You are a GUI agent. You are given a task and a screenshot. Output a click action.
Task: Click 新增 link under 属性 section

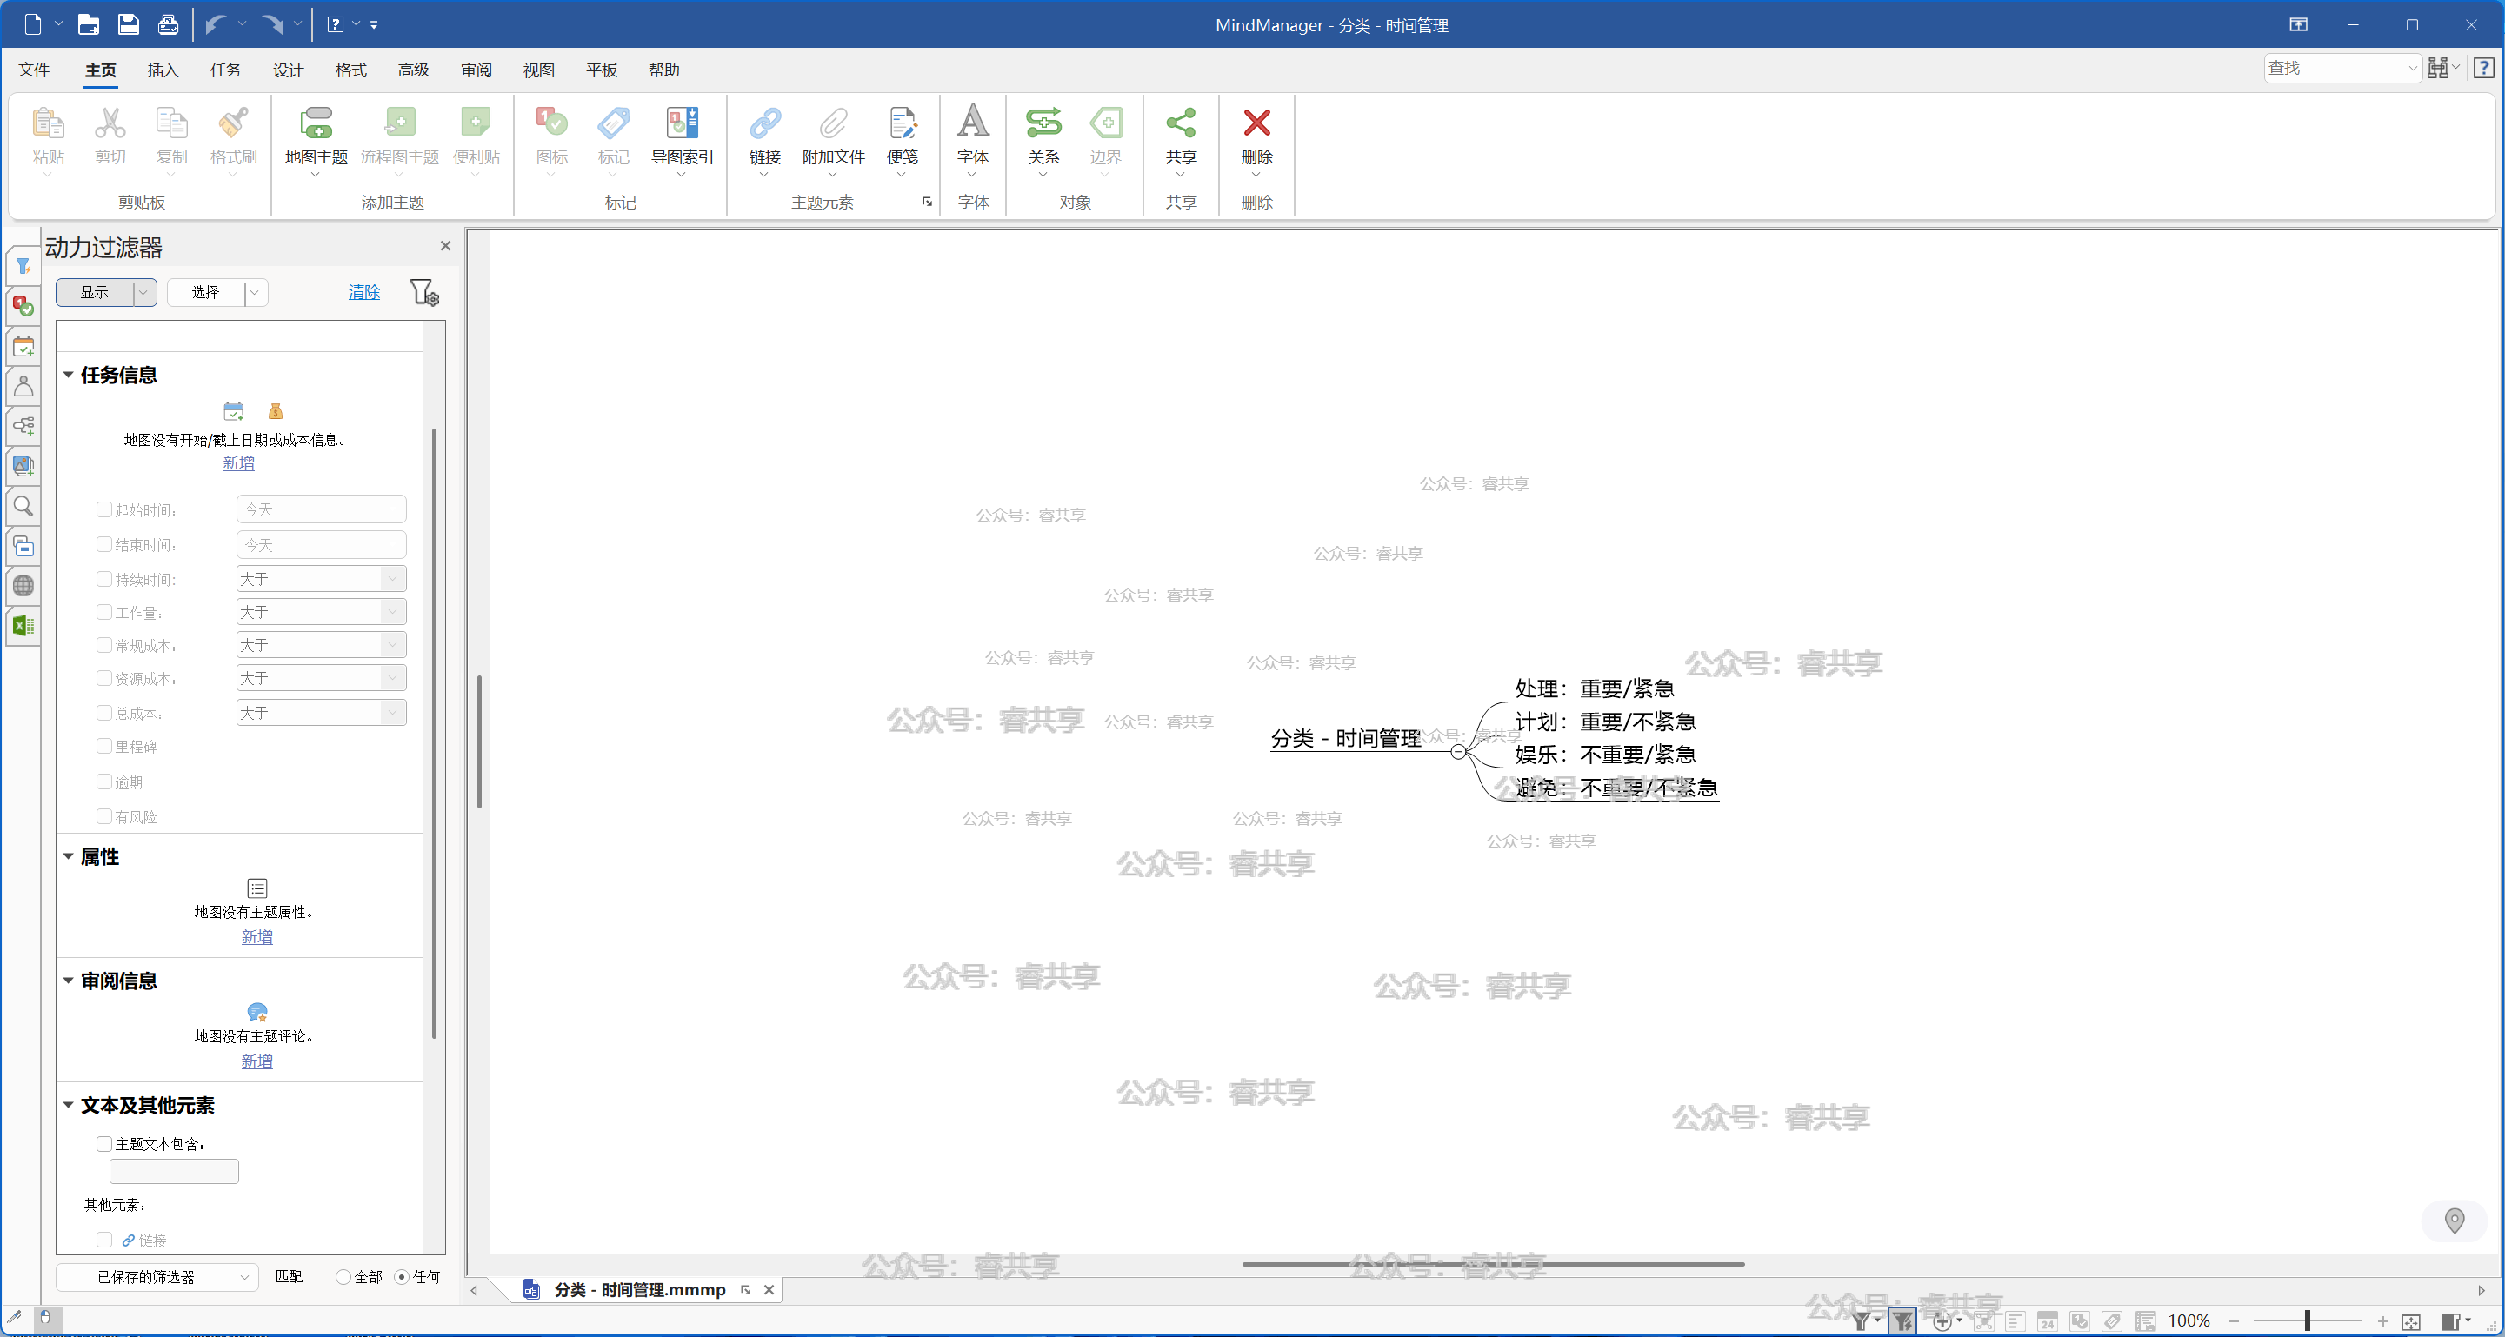coord(256,936)
